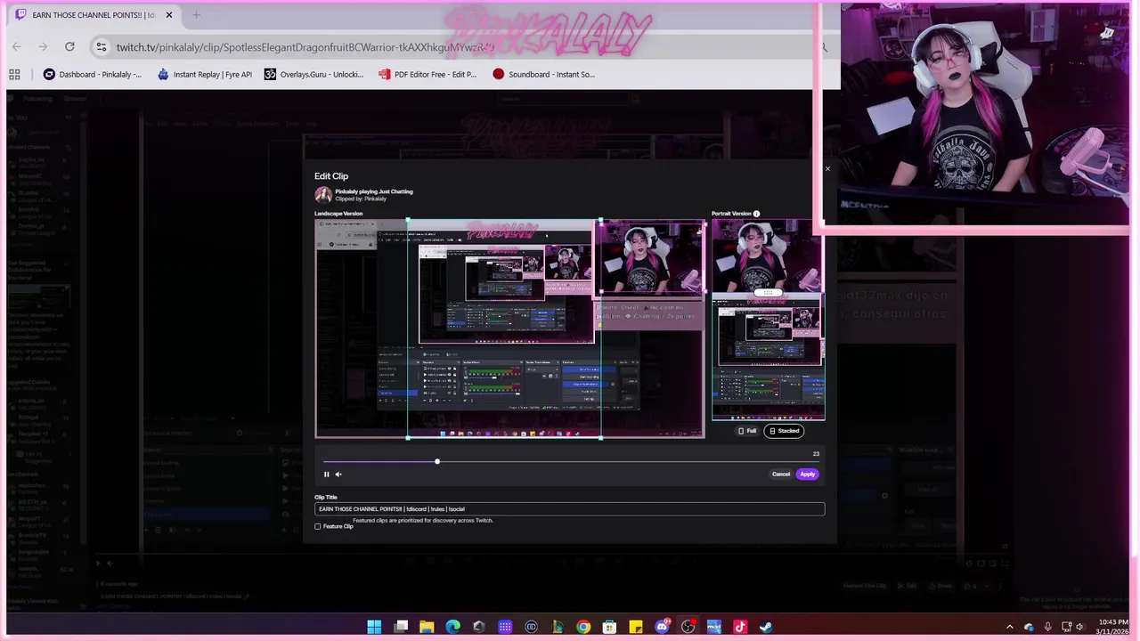The height and width of the screenshot is (641, 1140).
Task: Open Dashboard - Pinkalaly bookmark
Action: pyautogui.click(x=93, y=74)
